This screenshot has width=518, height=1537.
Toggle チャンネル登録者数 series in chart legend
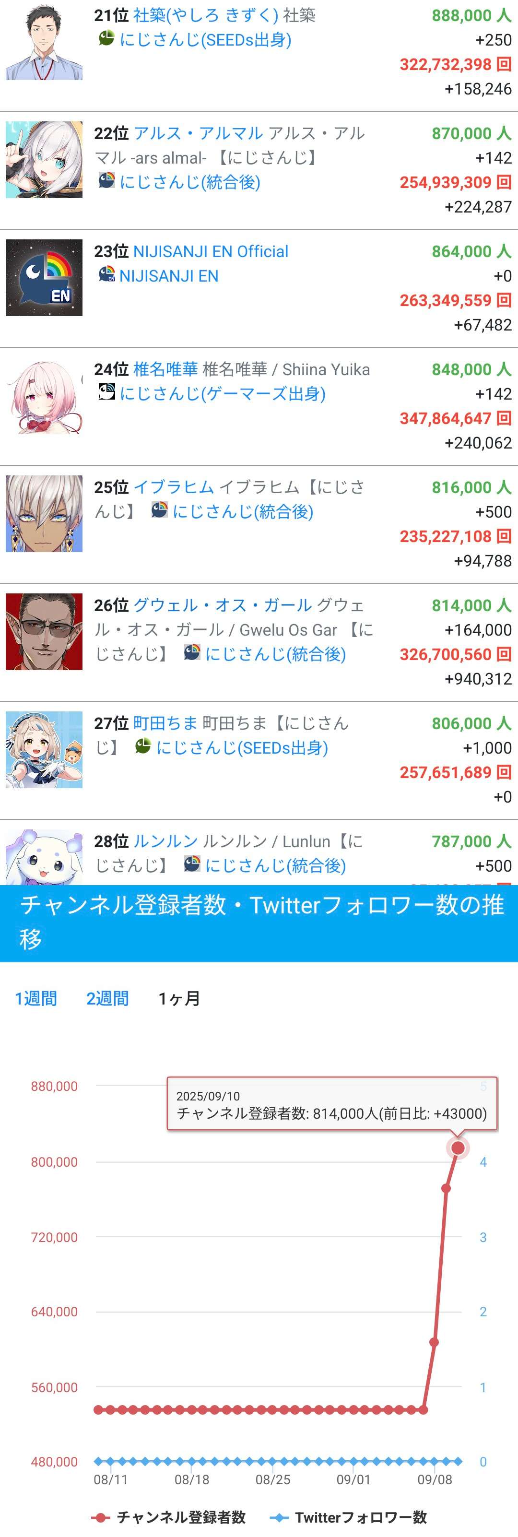tap(168, 1517)
